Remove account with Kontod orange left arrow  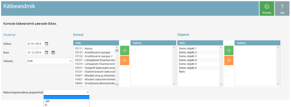[x=125, y=60]
